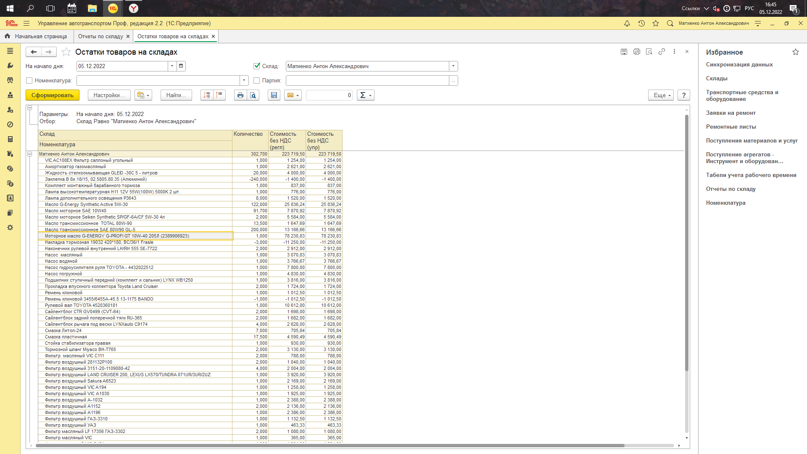Click the vertical scrollbar of the report

(x=687, y=243)
